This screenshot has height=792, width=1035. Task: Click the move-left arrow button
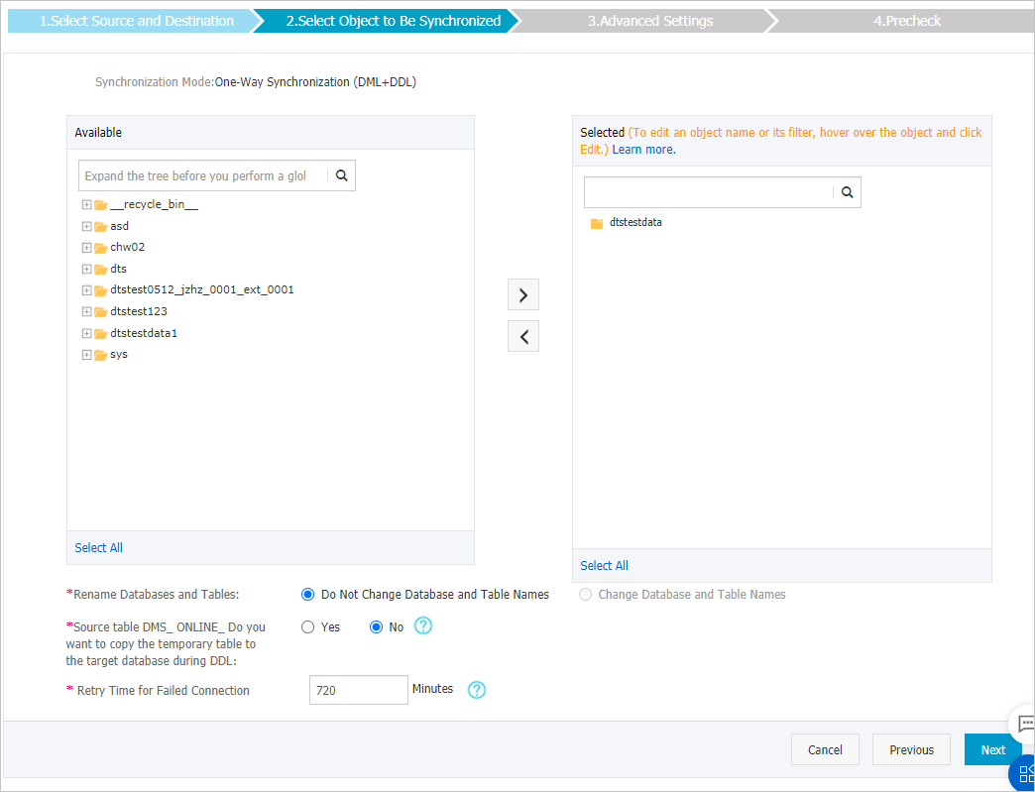pyautogui.click(x=522, y=336)
